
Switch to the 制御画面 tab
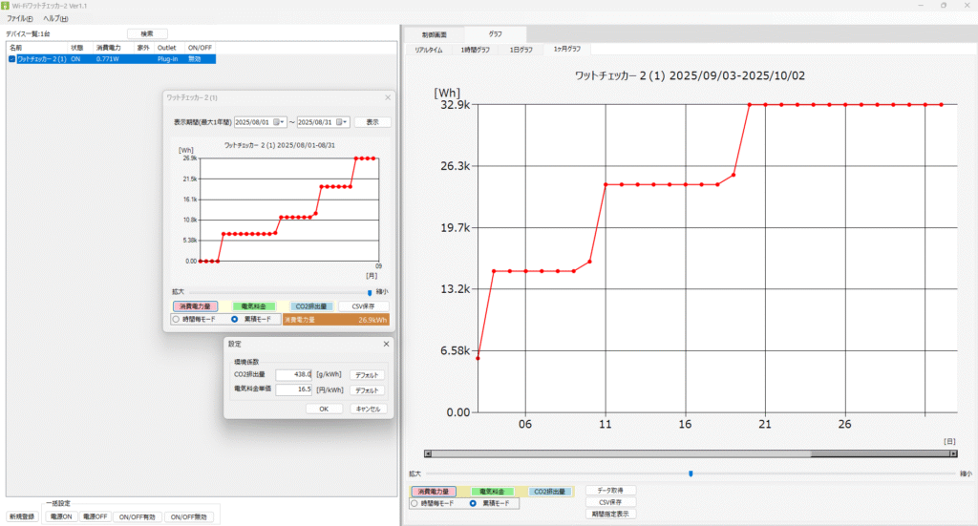click(436, 34)
